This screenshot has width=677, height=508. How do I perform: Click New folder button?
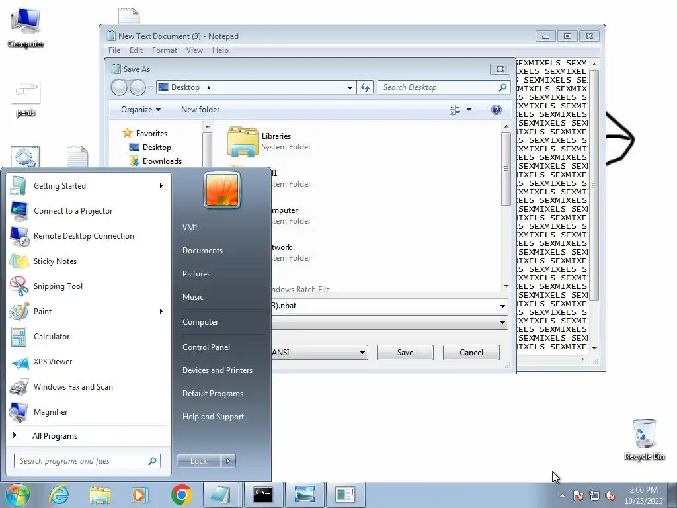(200, 110)
